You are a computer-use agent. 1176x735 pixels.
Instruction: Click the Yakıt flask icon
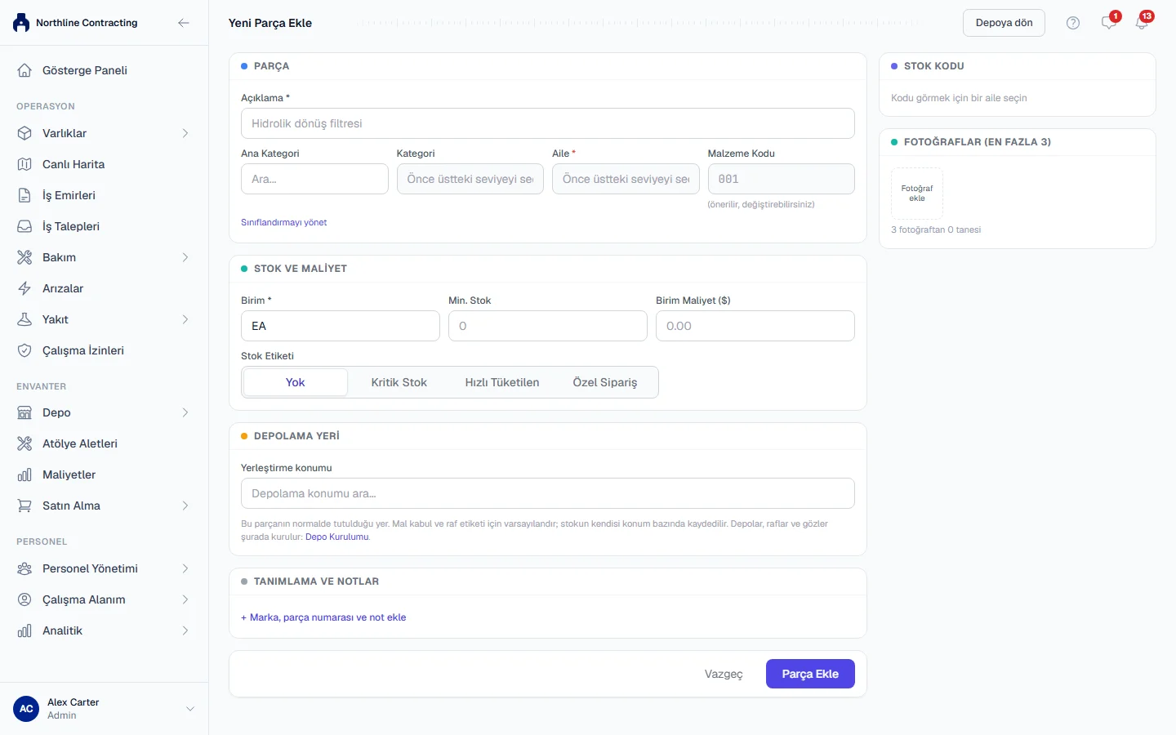coord(24,319)
